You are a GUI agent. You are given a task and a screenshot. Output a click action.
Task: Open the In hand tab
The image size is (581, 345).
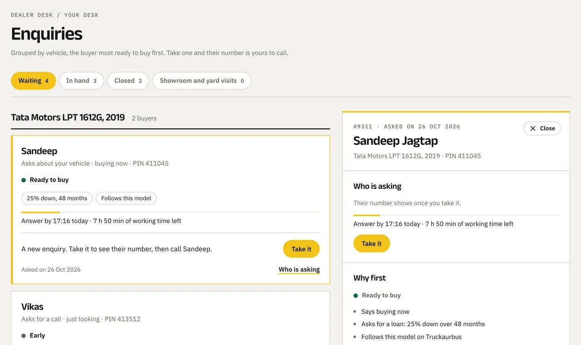point(81,81)
